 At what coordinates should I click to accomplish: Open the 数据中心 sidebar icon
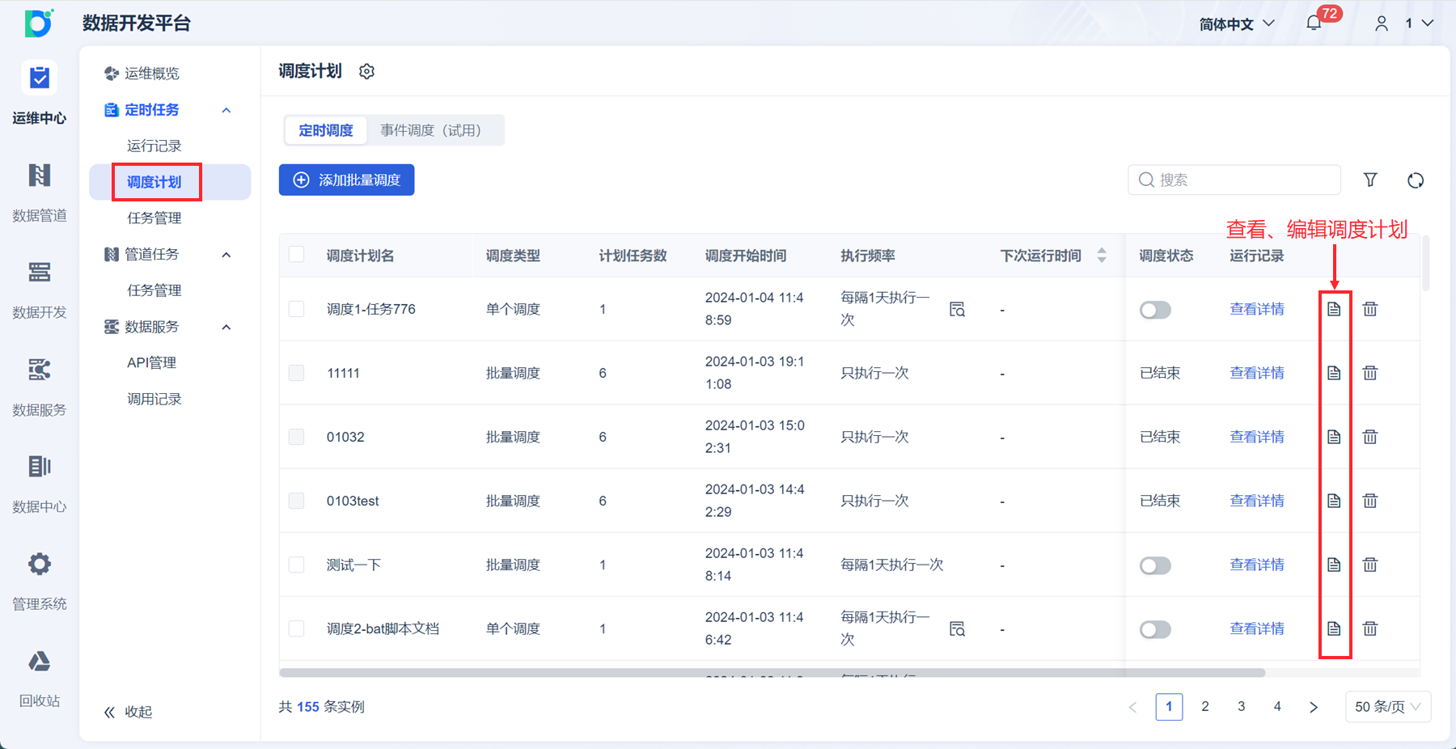39,467
